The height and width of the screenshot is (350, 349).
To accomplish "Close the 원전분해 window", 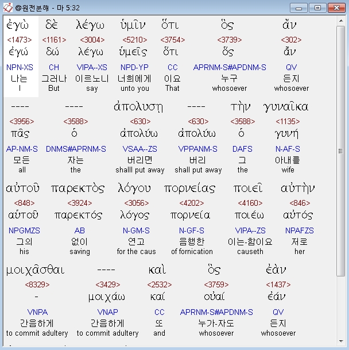I will point(337,8).
